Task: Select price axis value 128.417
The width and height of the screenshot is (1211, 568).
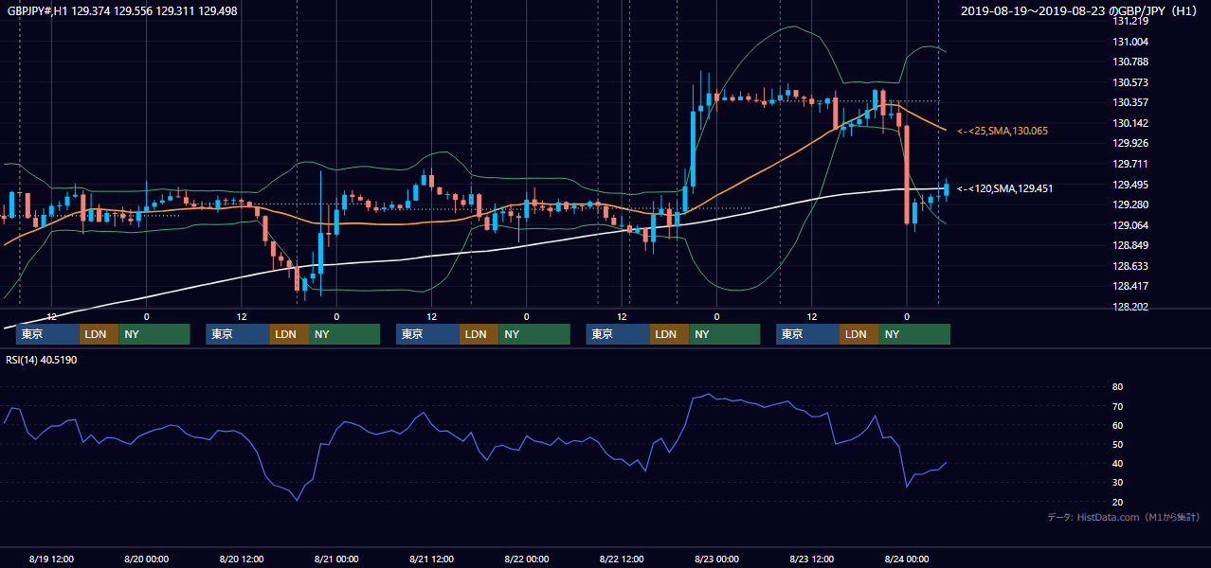Action: click(1130, 286)
